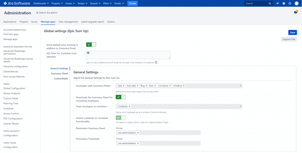This screenshot has height=153, width=302.
Task: Open Early access features link
Action: point(14,76)
